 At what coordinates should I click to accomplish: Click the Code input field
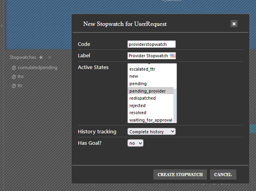151,44
